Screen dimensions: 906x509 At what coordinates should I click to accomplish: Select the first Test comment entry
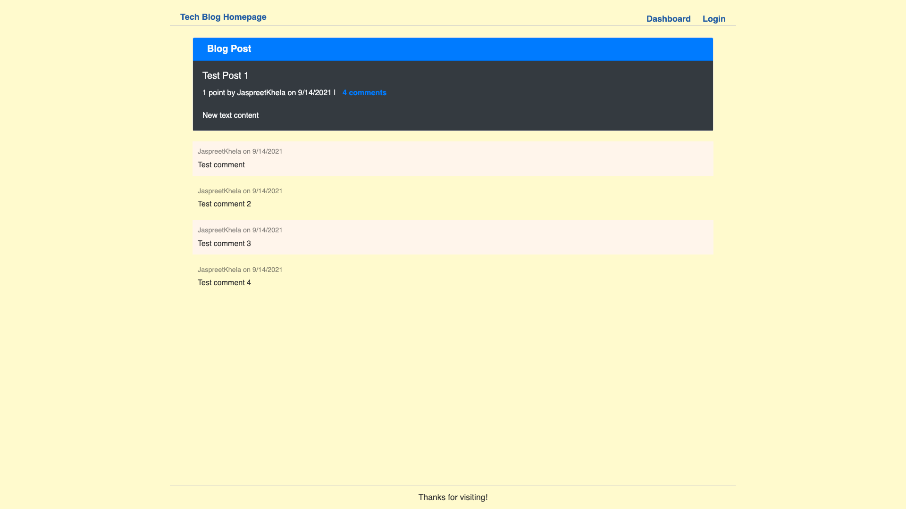221,164
